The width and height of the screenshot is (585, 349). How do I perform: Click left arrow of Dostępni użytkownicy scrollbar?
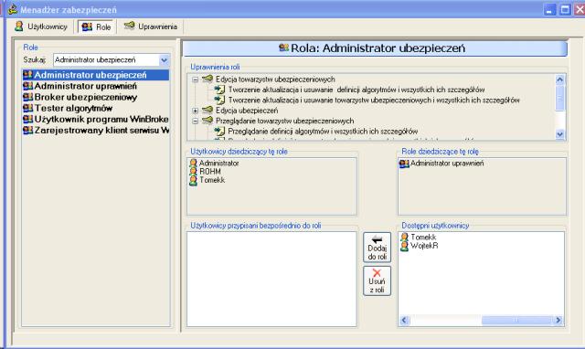(x=404, y=320)
